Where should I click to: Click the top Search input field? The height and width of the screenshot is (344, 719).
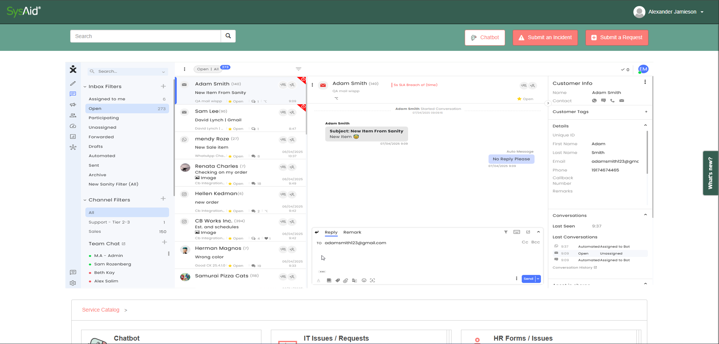tap(145, 36)
